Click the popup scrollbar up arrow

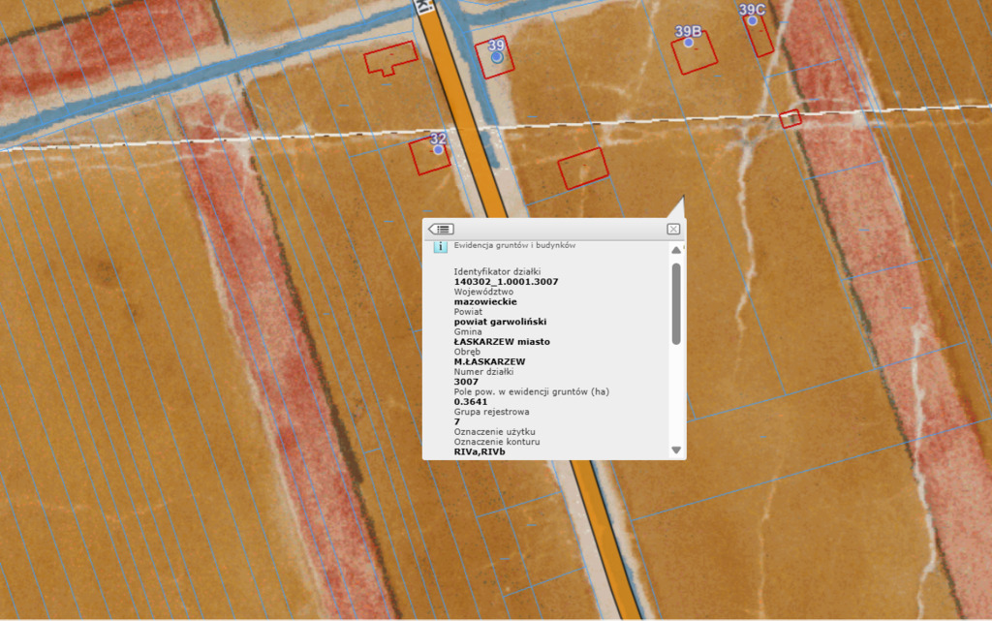tap(676, 250)
